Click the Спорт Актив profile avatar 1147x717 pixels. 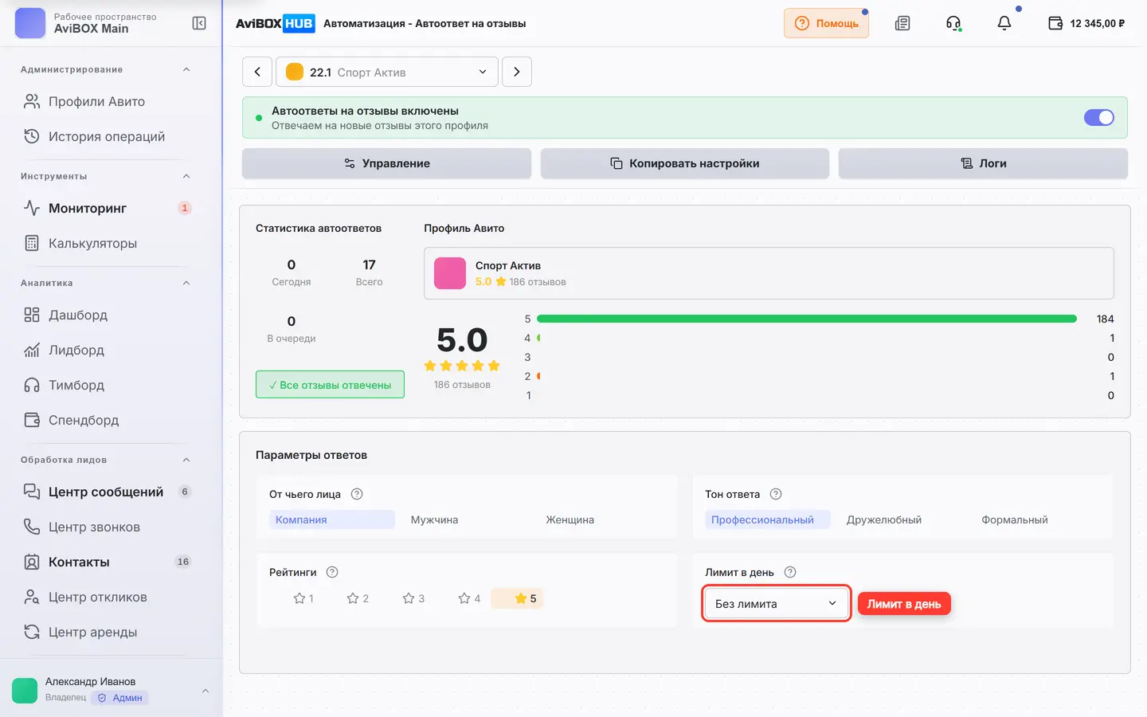tap(450, 273)
